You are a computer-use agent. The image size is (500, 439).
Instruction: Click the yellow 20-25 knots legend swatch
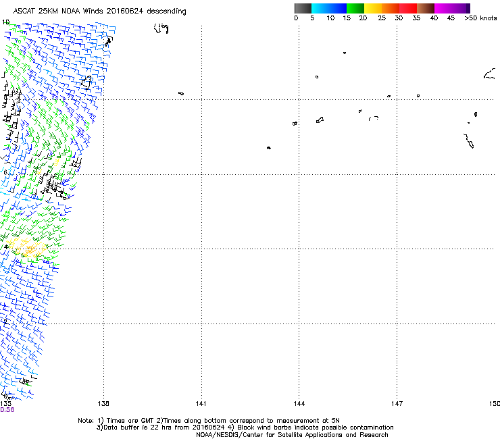point(373,8)
